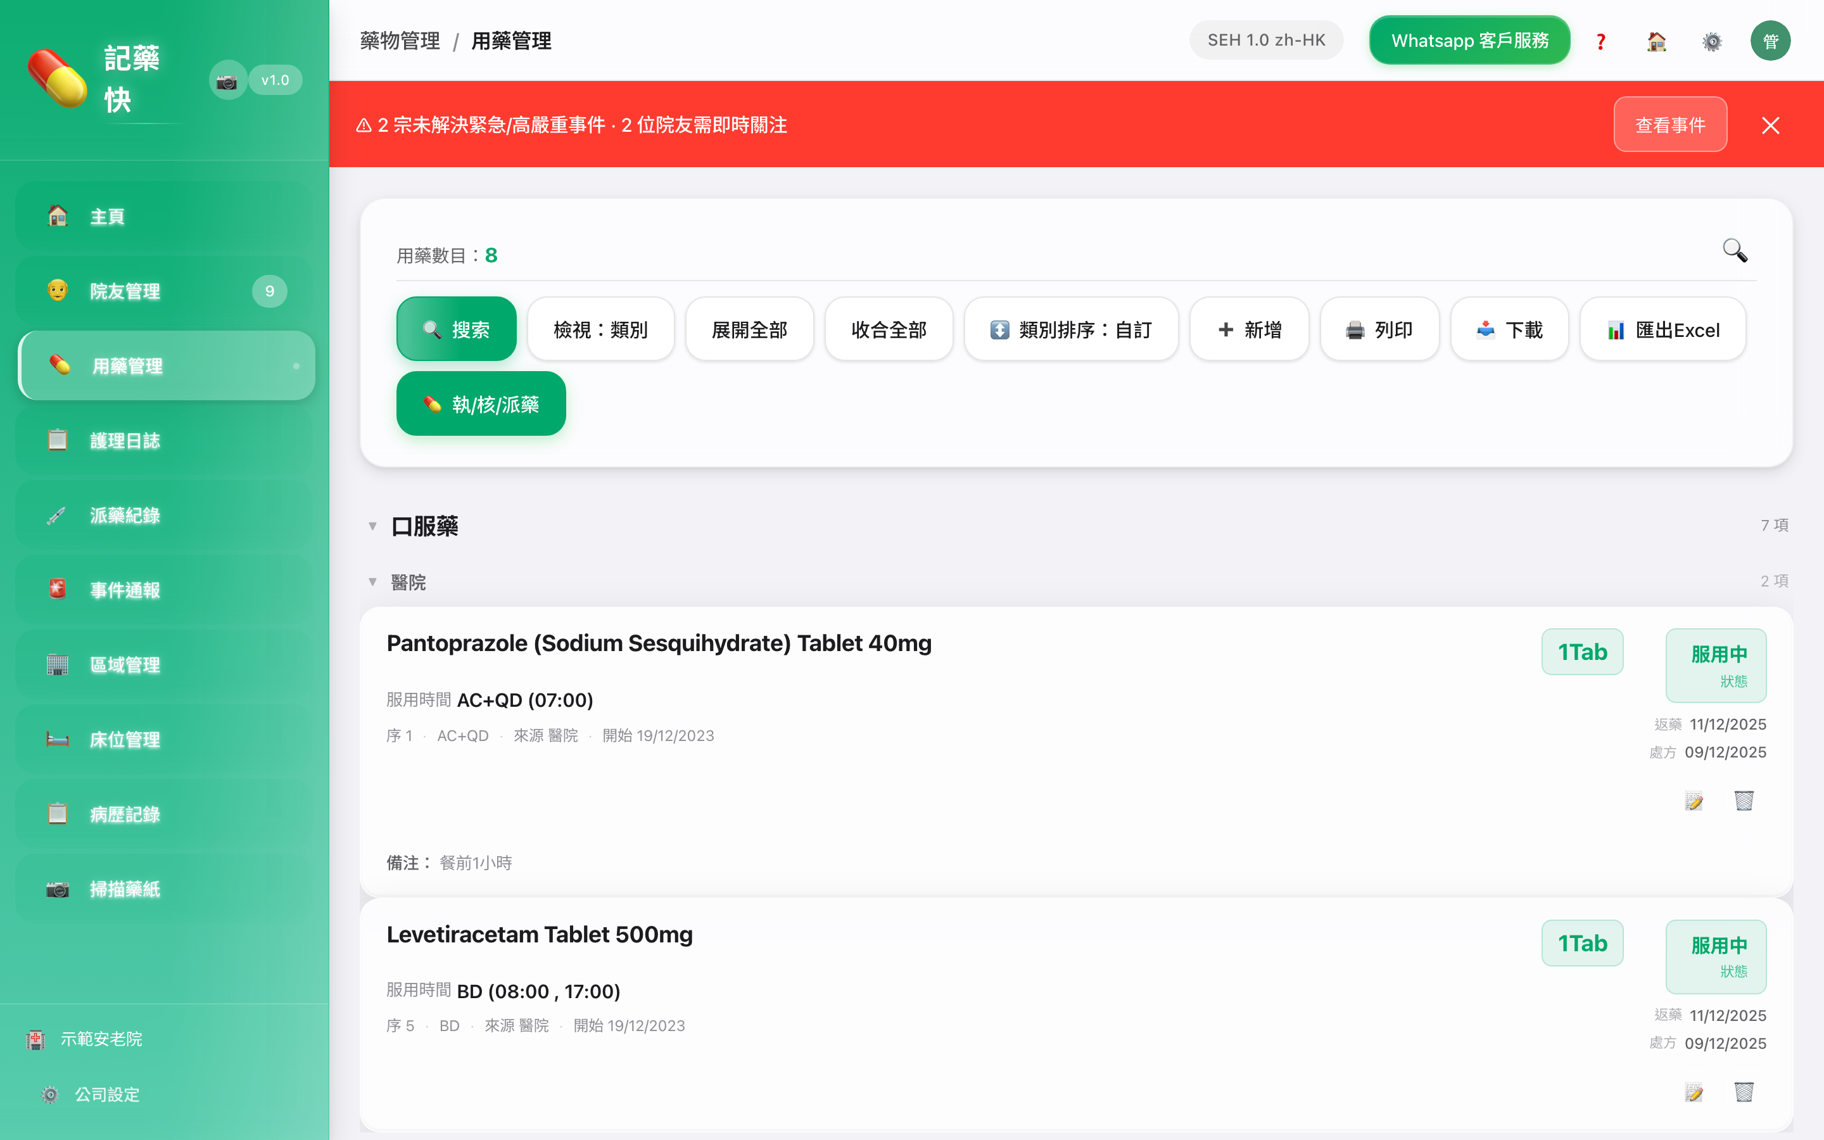Open the user avatar 管

[1771, 41]
